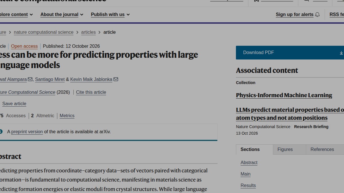View the article Metrics link

[x=67, y=116]
